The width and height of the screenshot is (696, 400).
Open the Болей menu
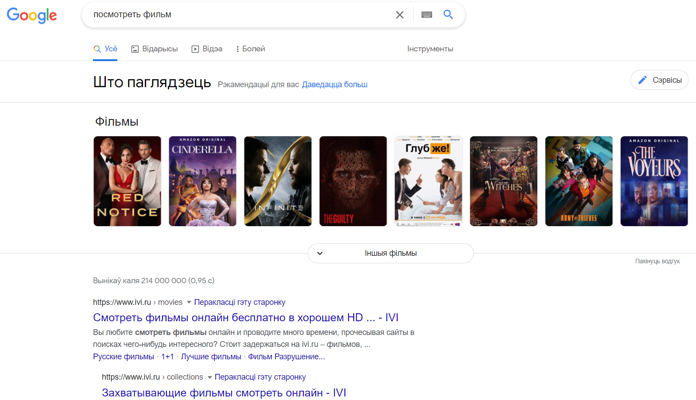pos(251,49)
